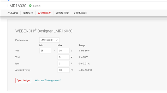The width and height of the screenshot is (167, 93).
Task: Open the Part number combo box
Action: pyautogui.click(x=49, y=40)
